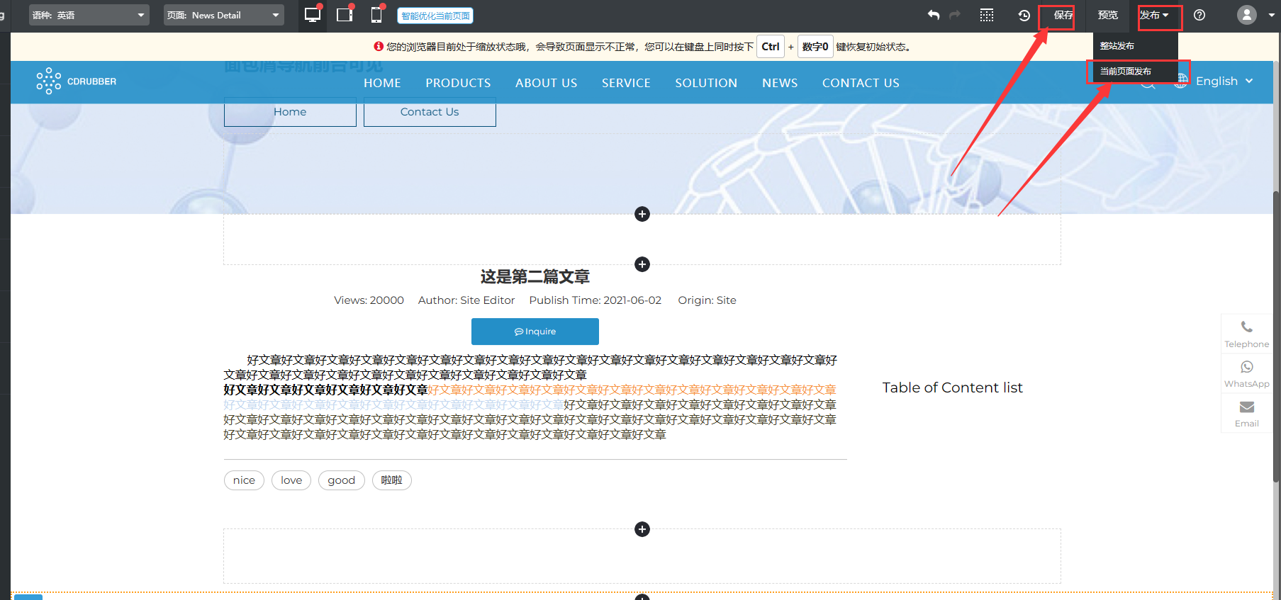Select 整站发布 from publish menu
1281x600 pixels.
(1117, 46)
